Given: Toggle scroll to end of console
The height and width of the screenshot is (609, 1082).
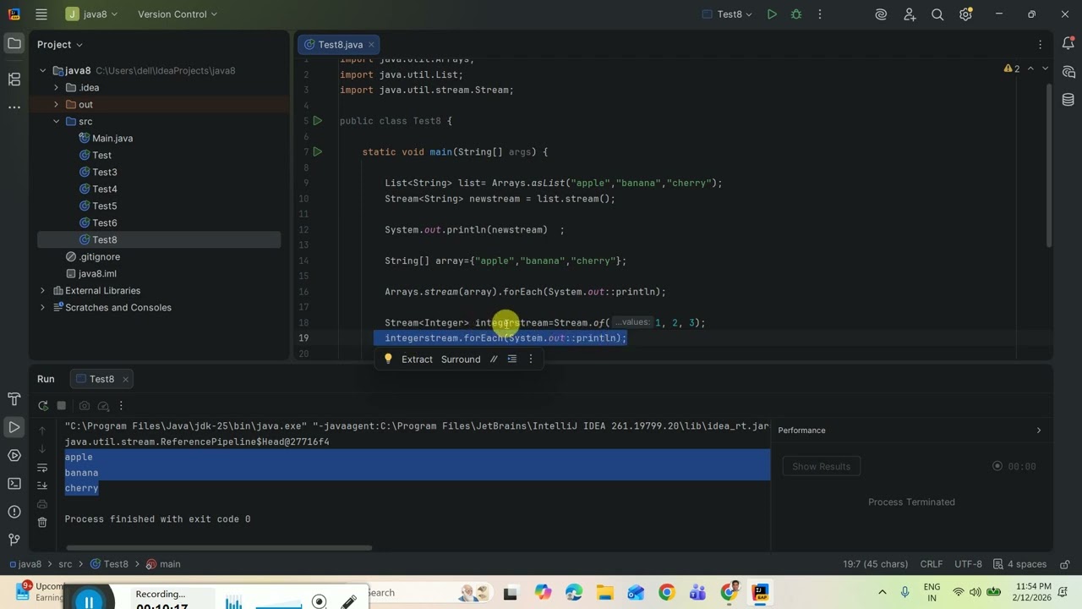Looking at the screenshot, I should 42,486.
